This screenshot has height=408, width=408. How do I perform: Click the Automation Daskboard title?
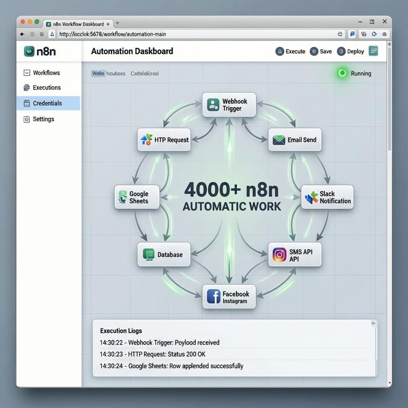click(x=132, y=51)
